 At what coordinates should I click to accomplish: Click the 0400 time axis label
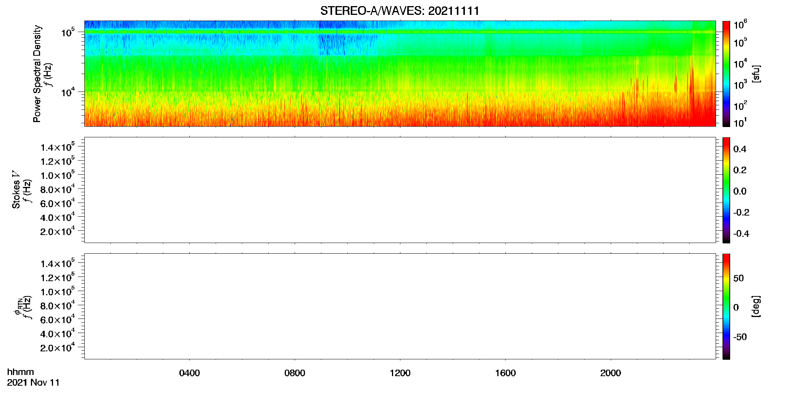point(189,373)
